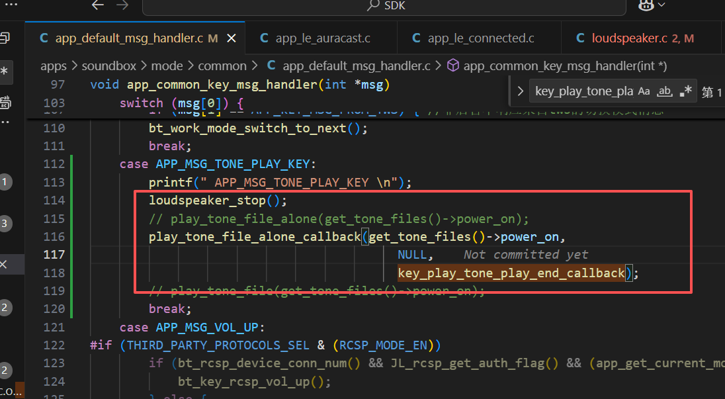
Task: Click "case APP_MSG_VOL_UP:" on line 121
Action: click(x=192, y=328)
